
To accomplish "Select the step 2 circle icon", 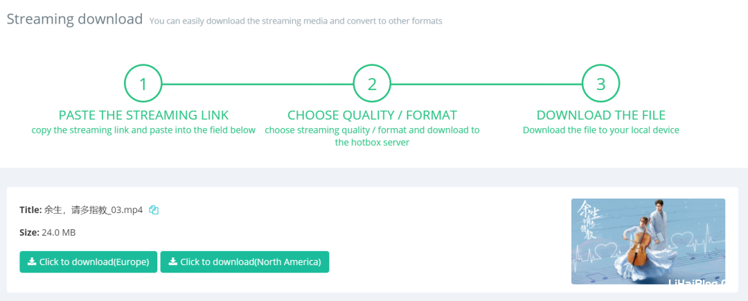I will click(x=372, y=84).
